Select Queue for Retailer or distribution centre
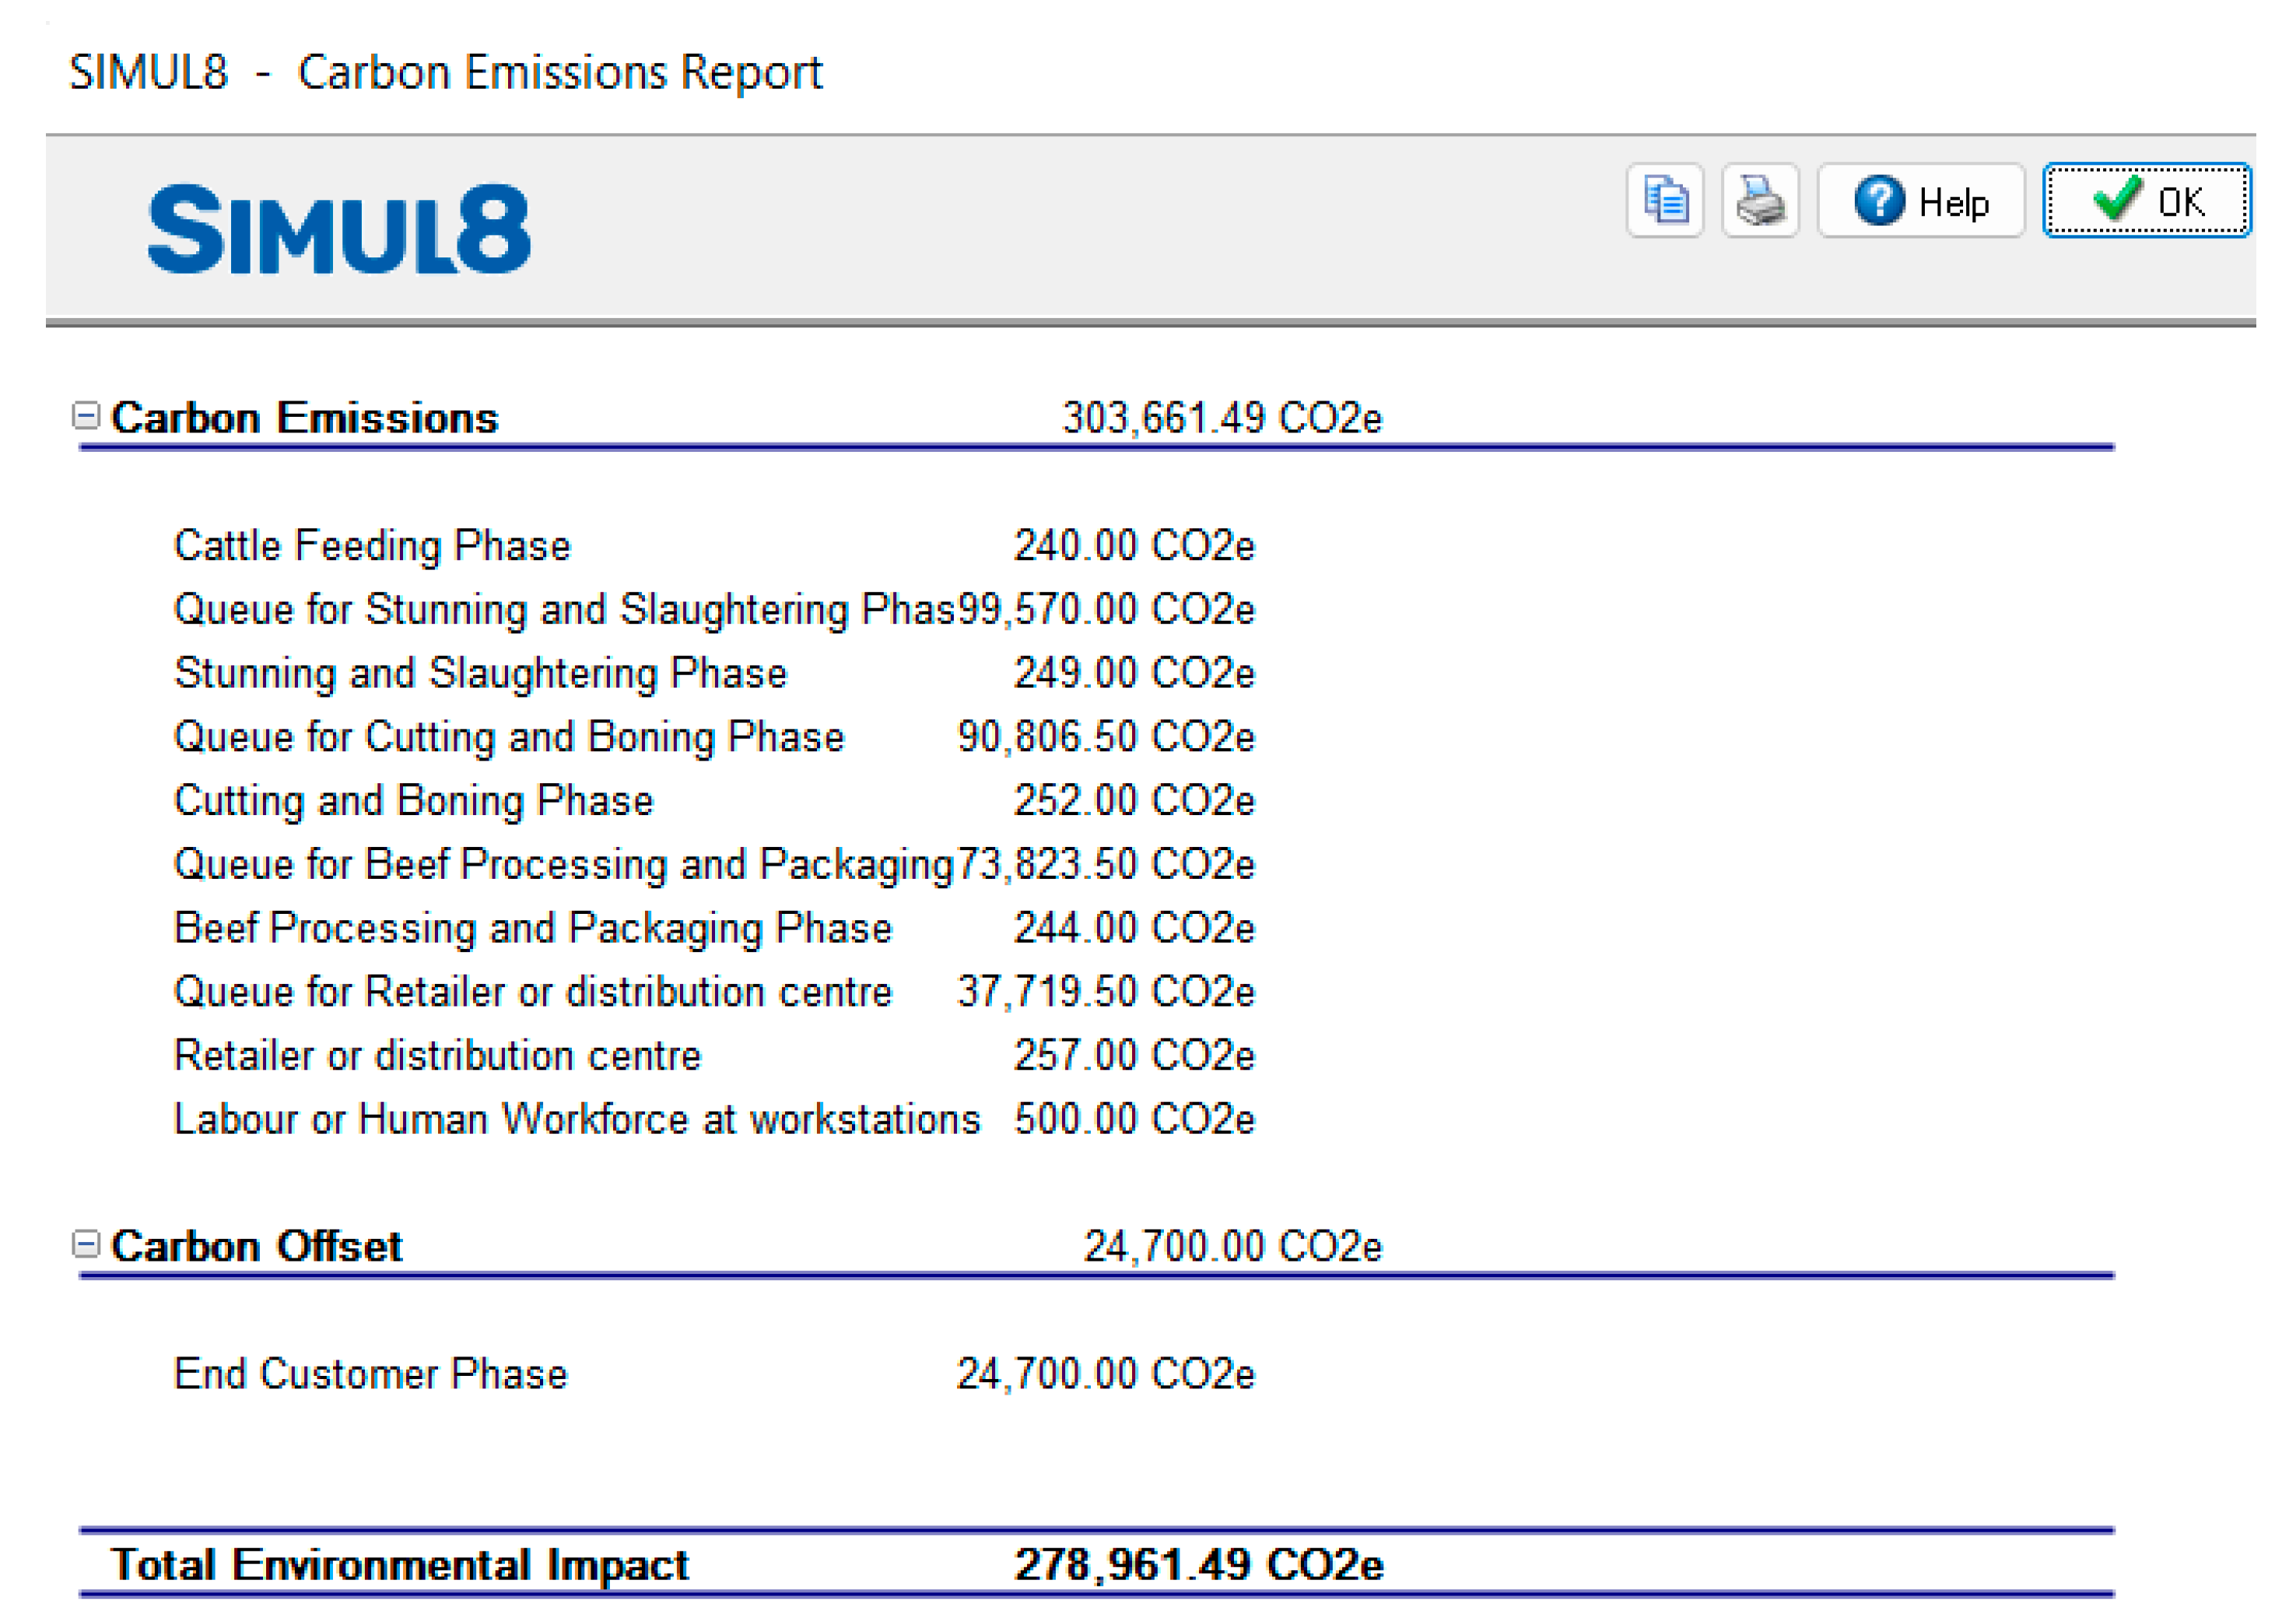This screenshot has width=2289, height=1624. point(532,992)
